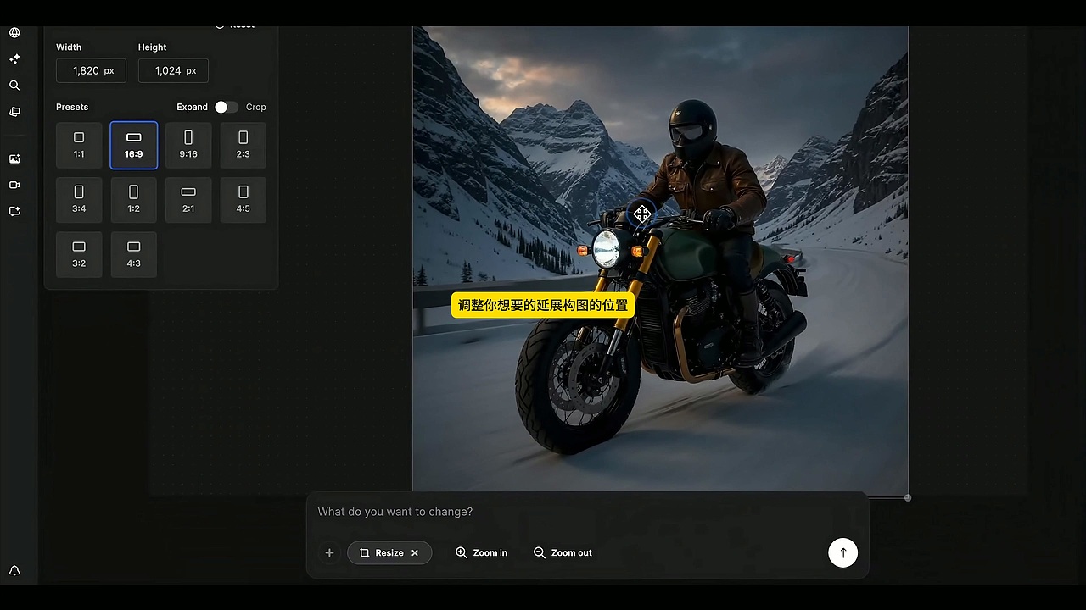Click the canvas corner resize handle
The width and height of the screenshot is (1086, 610).
tap(908, 497)
